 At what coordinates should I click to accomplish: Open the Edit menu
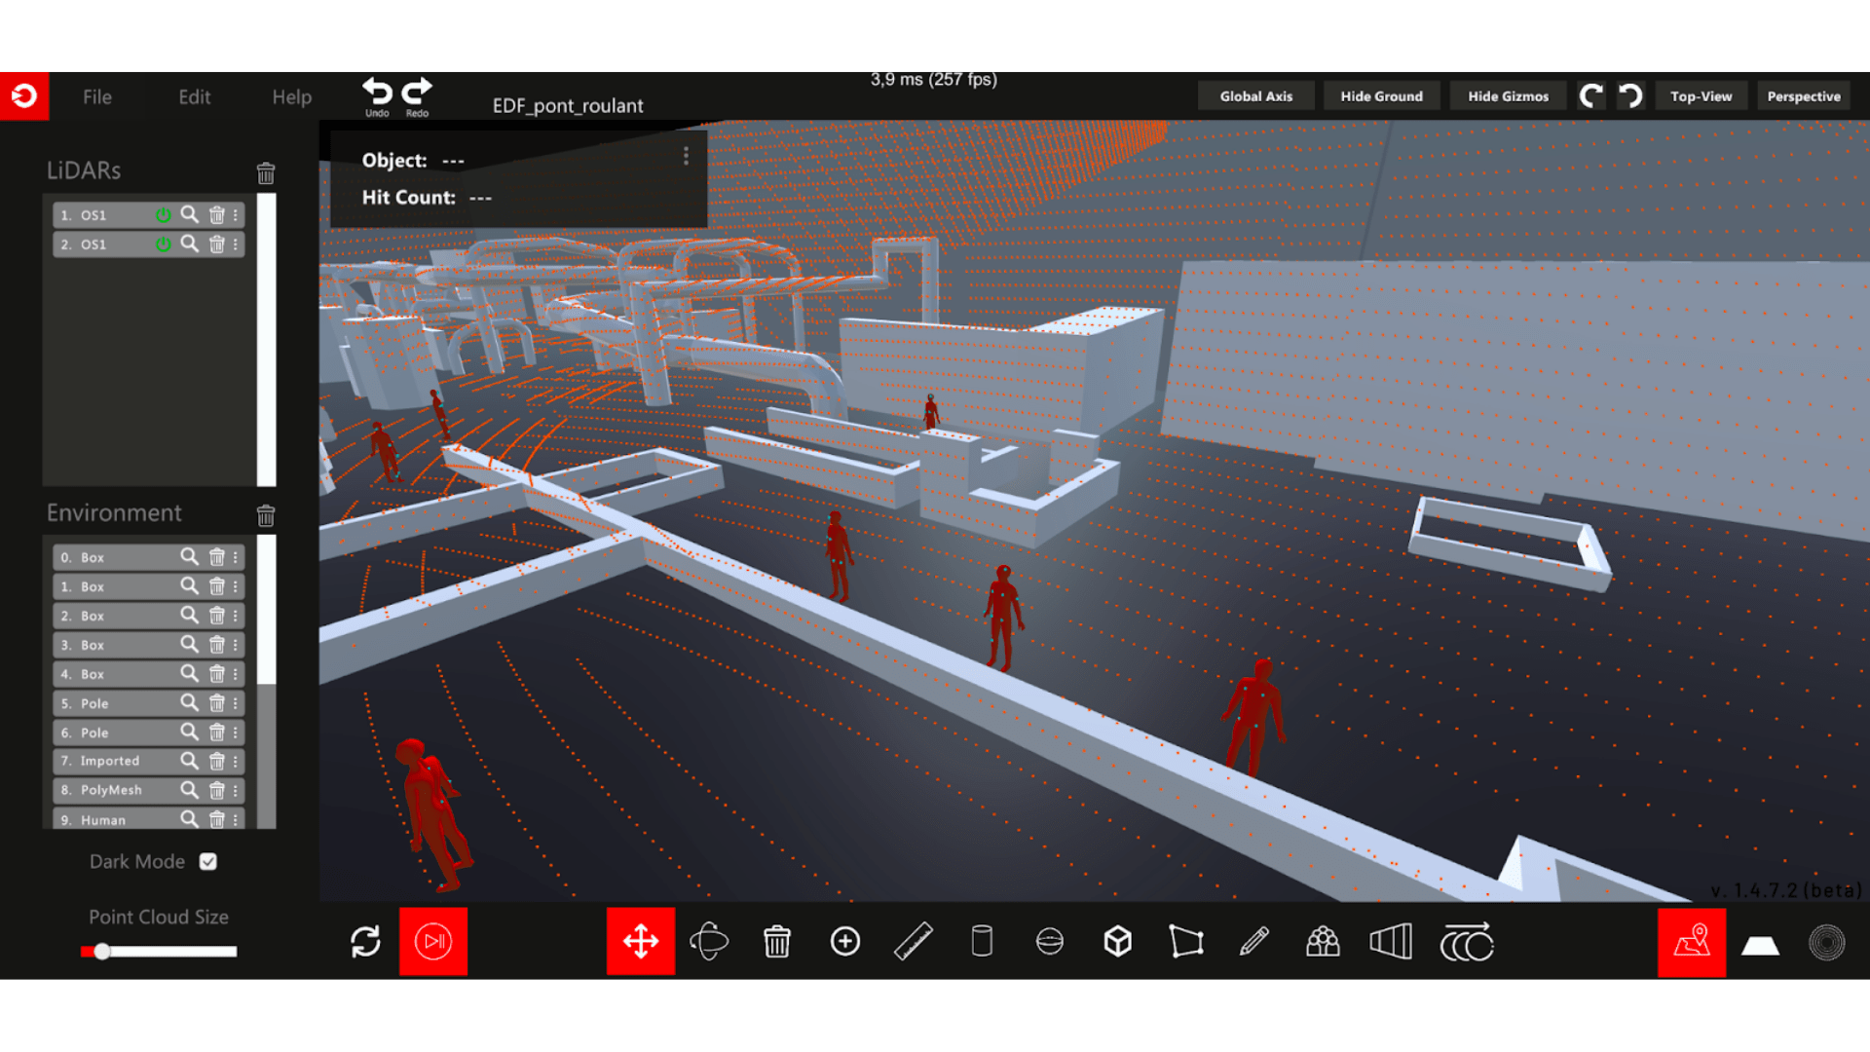coord(194,97)
